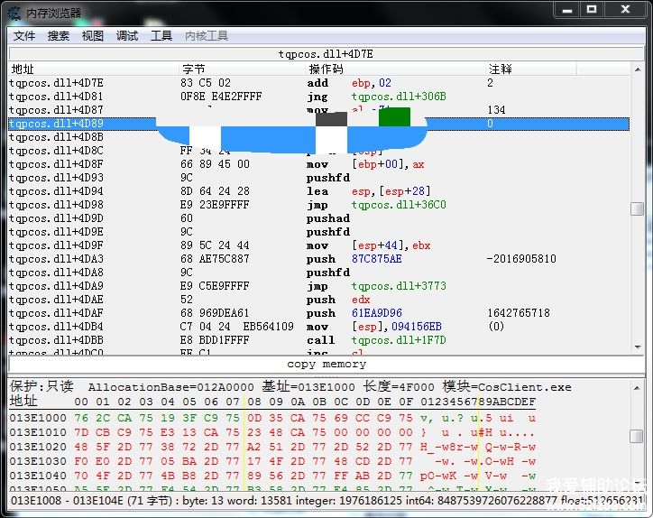Viewport: 653px width, 518px height.
Task: Open the 工具 menu
Action: (x=161, y=36)
